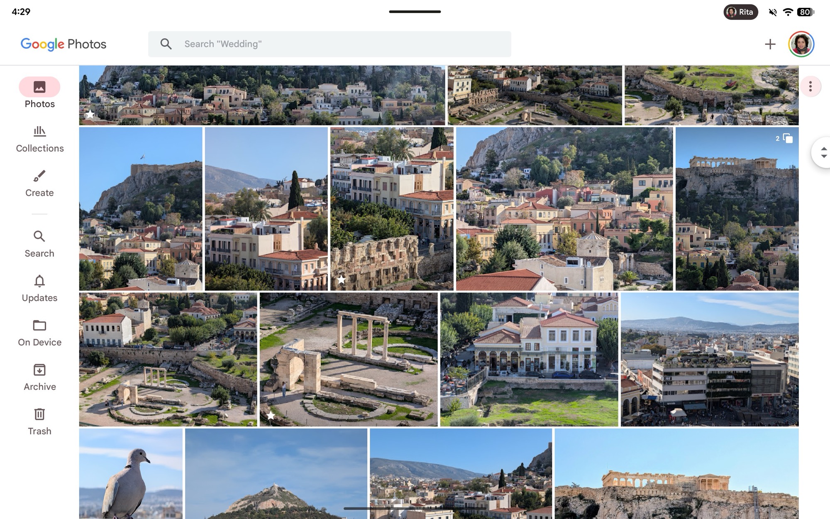Open the dove bird photo

[x=131, y=473]
